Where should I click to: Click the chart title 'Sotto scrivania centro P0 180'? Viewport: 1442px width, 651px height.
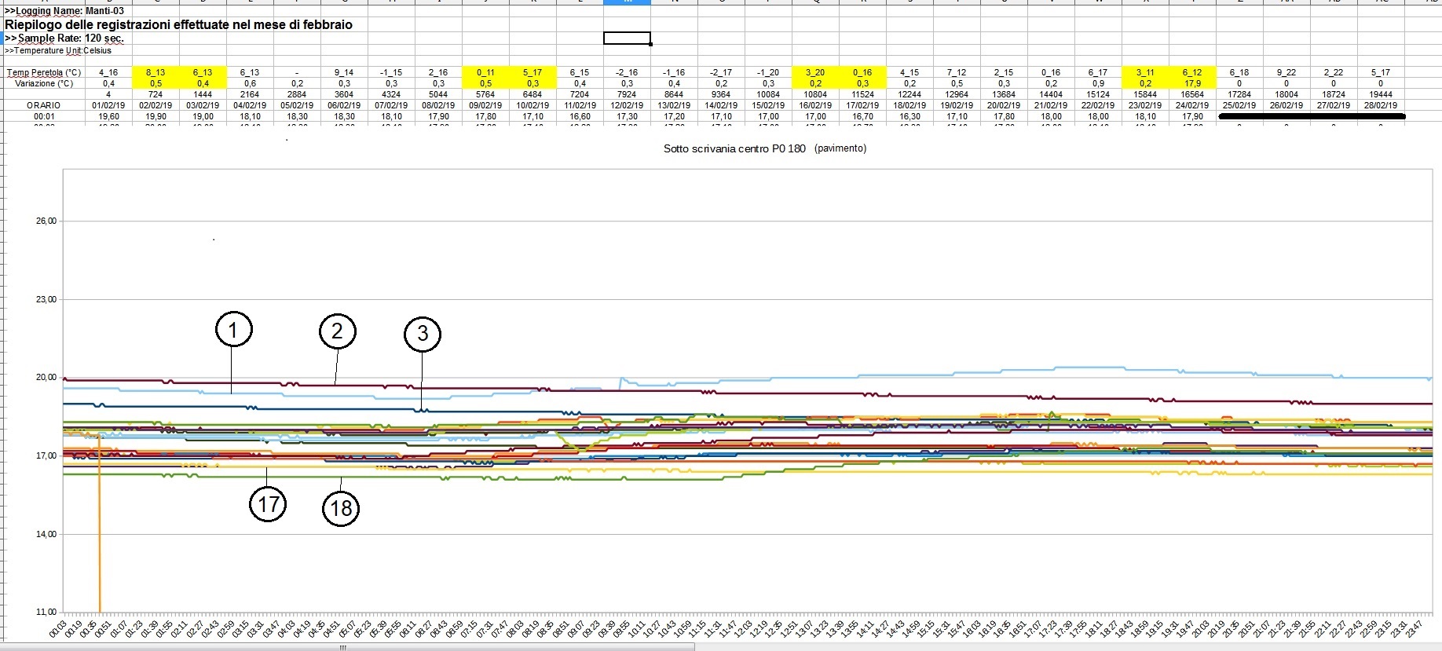[734, 148]
